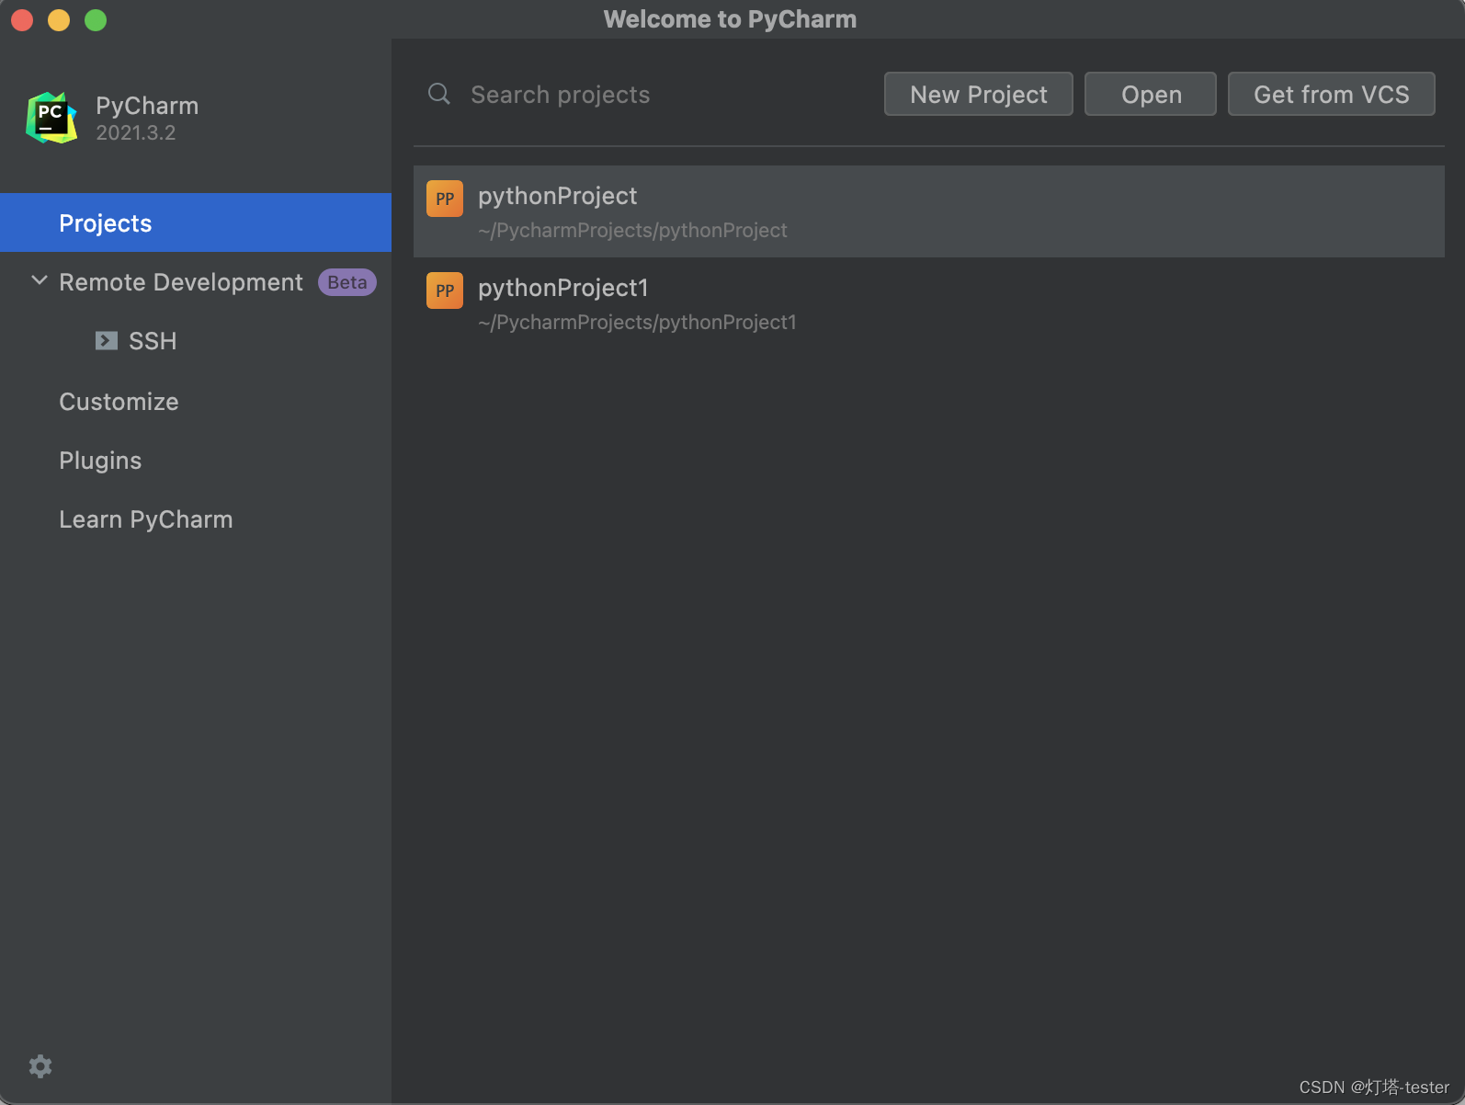Image resolution: width=1465 pixels, height=1105 pixels.
Task: Open the settings gear options menu
Action: pos(40,1066)
